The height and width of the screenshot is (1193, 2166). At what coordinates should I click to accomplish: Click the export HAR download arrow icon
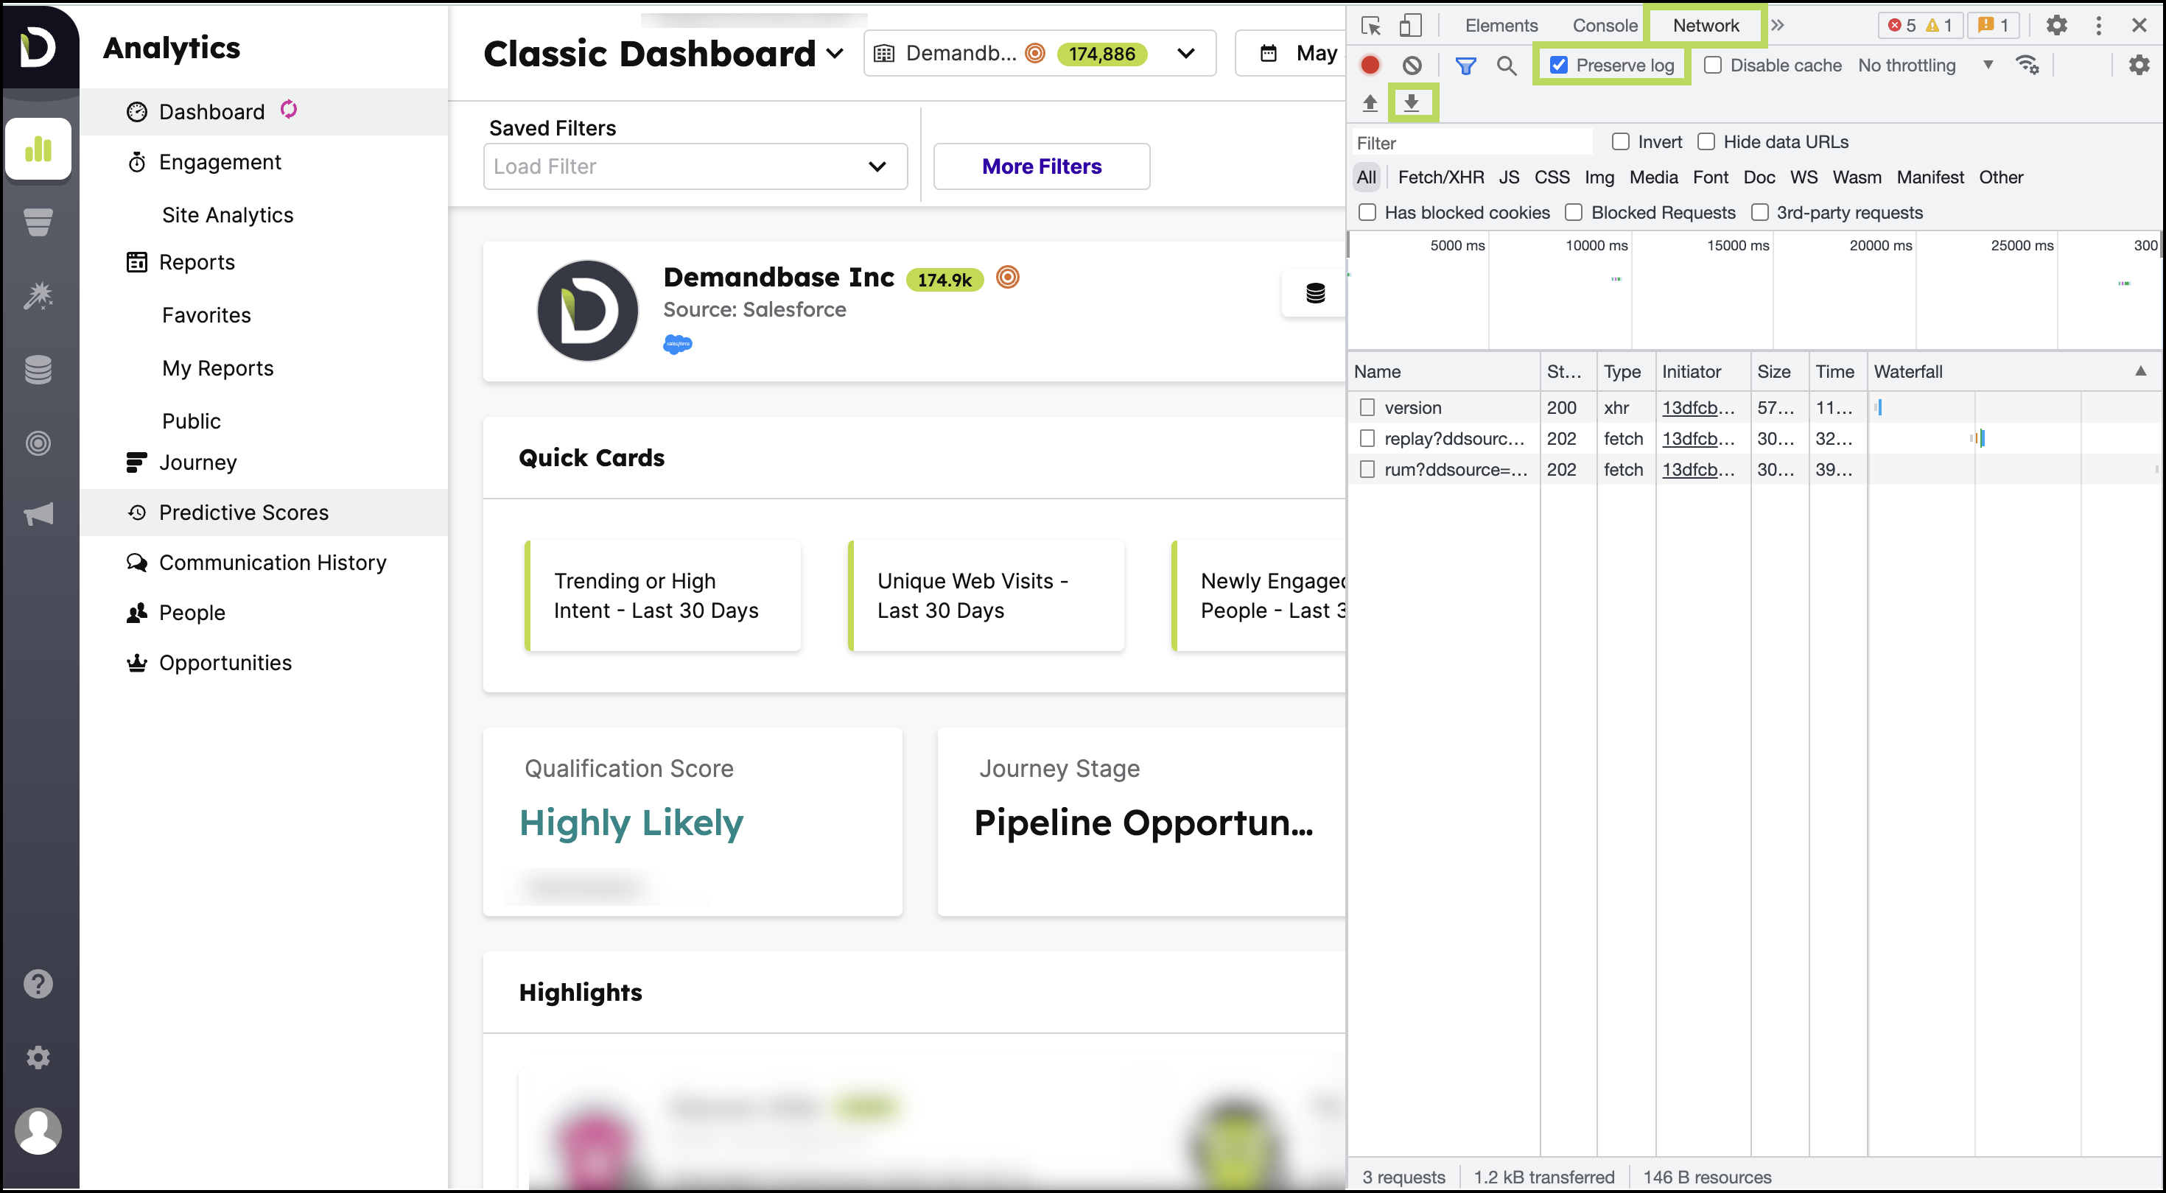point(1412,102)
